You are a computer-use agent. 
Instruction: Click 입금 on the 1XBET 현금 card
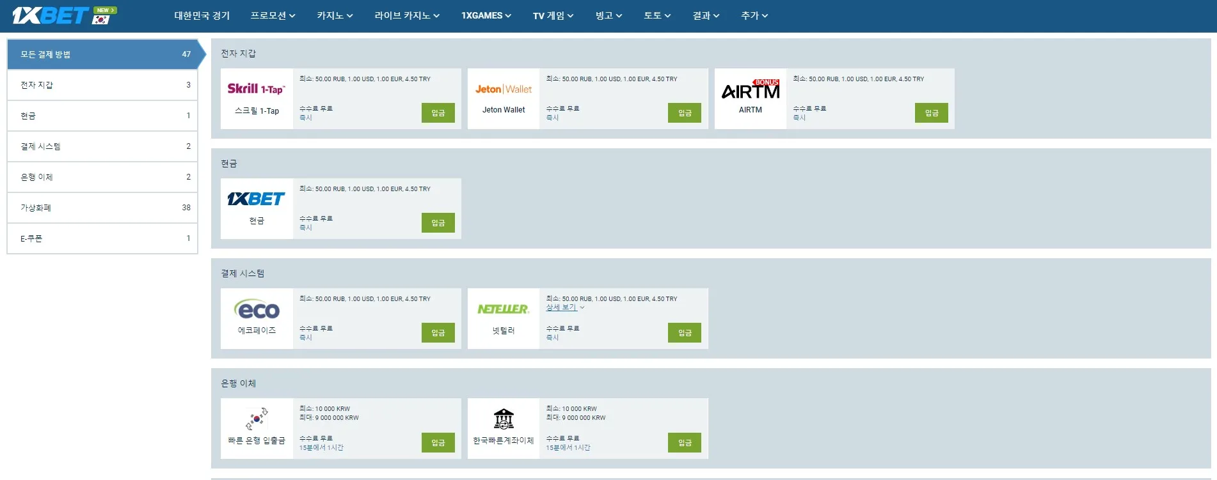(438, 223)
